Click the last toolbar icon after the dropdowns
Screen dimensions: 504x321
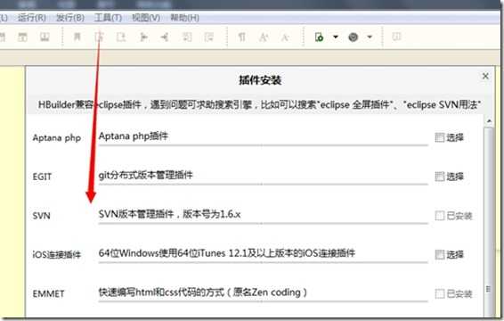(x=396, y=37)
